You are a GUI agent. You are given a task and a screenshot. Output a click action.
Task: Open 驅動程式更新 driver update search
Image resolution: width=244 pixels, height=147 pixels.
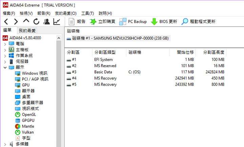click(x=198, y=22)
